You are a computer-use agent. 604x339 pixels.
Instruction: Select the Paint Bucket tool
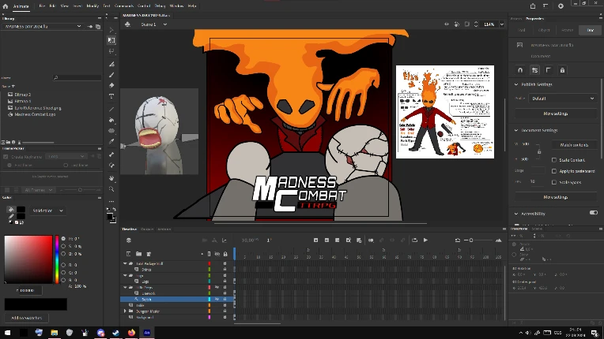pos(111,120)
